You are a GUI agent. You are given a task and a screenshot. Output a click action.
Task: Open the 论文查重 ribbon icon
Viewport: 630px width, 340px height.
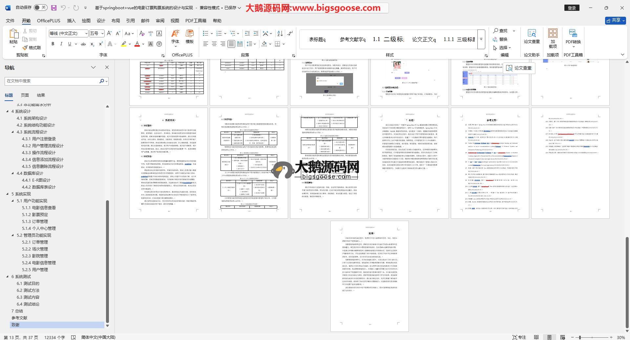coord(532,36)
